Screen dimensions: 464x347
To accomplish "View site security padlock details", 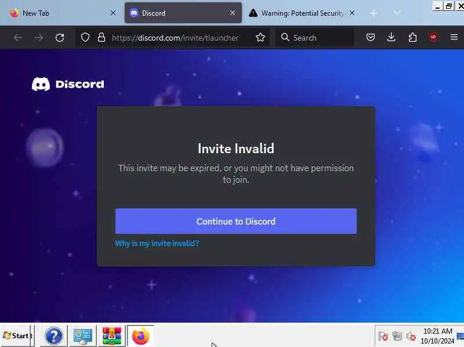I will [101, 38].
